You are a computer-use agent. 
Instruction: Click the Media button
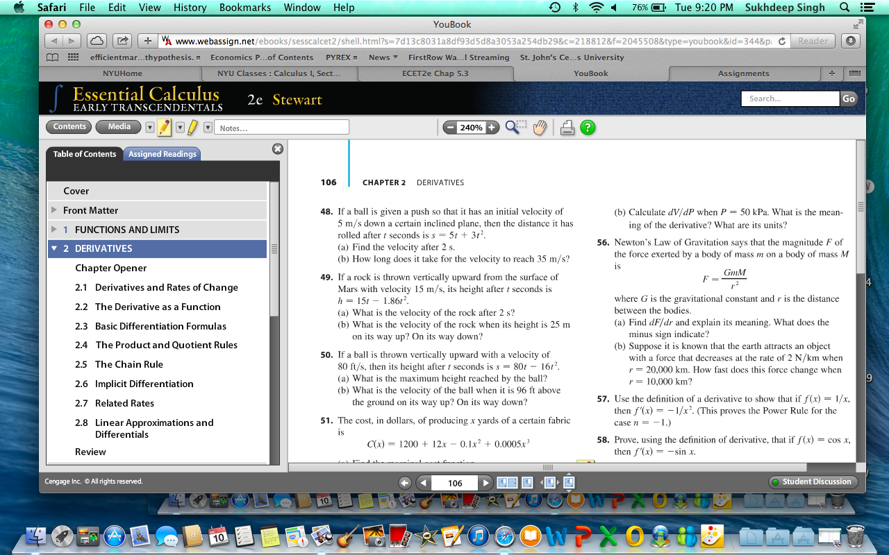tap(119, 127)
